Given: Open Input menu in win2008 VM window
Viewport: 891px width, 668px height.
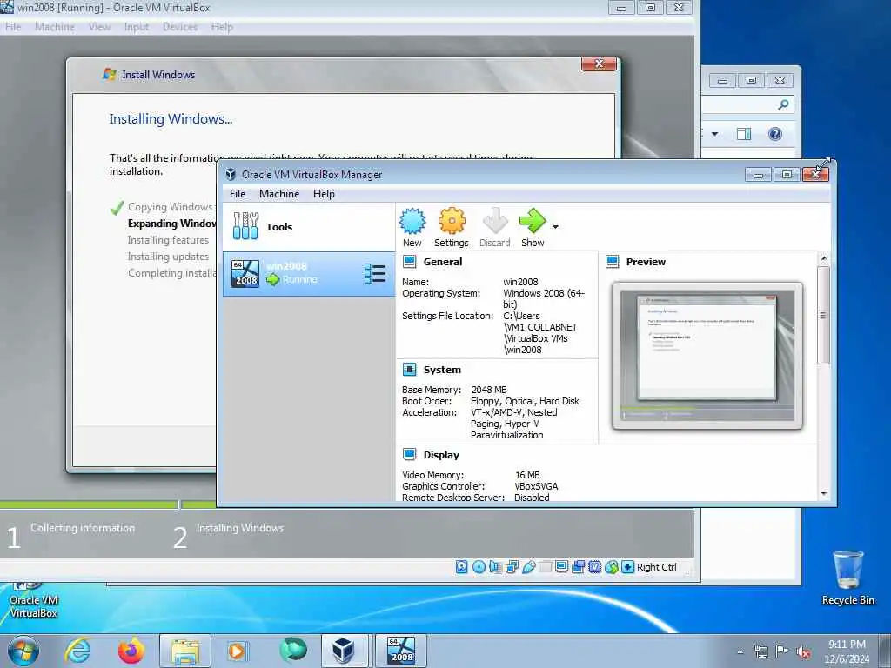Looking at the screenshot, I should 137,27.
